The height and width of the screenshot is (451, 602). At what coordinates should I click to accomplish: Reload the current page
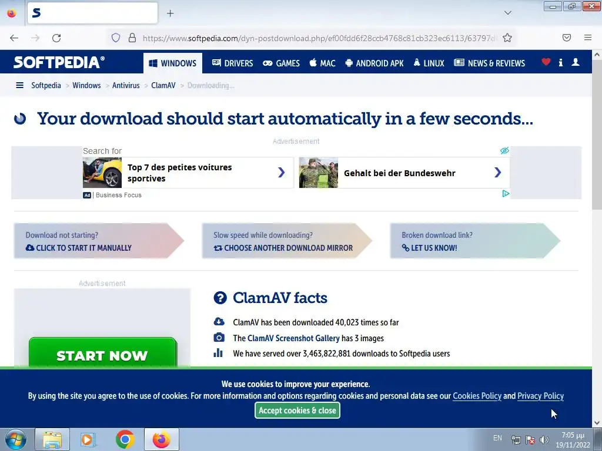click(x=56, y=38)
